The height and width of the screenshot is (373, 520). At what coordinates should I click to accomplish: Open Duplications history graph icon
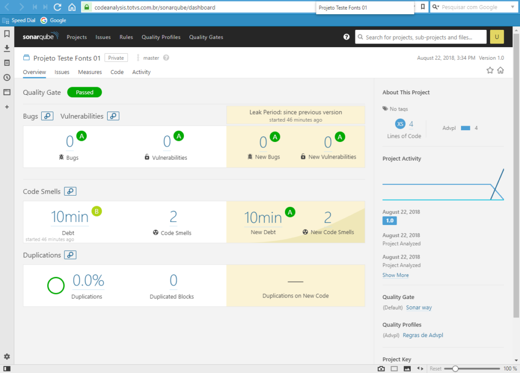(x=70, y=255)
